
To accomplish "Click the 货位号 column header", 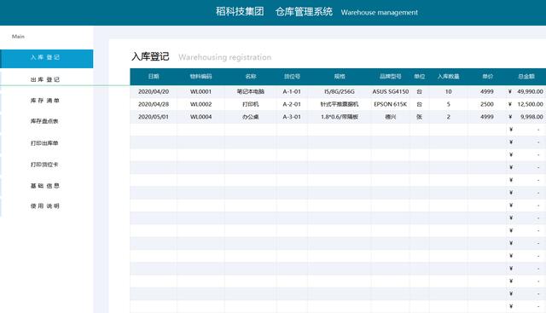I will tap(292, 76).
